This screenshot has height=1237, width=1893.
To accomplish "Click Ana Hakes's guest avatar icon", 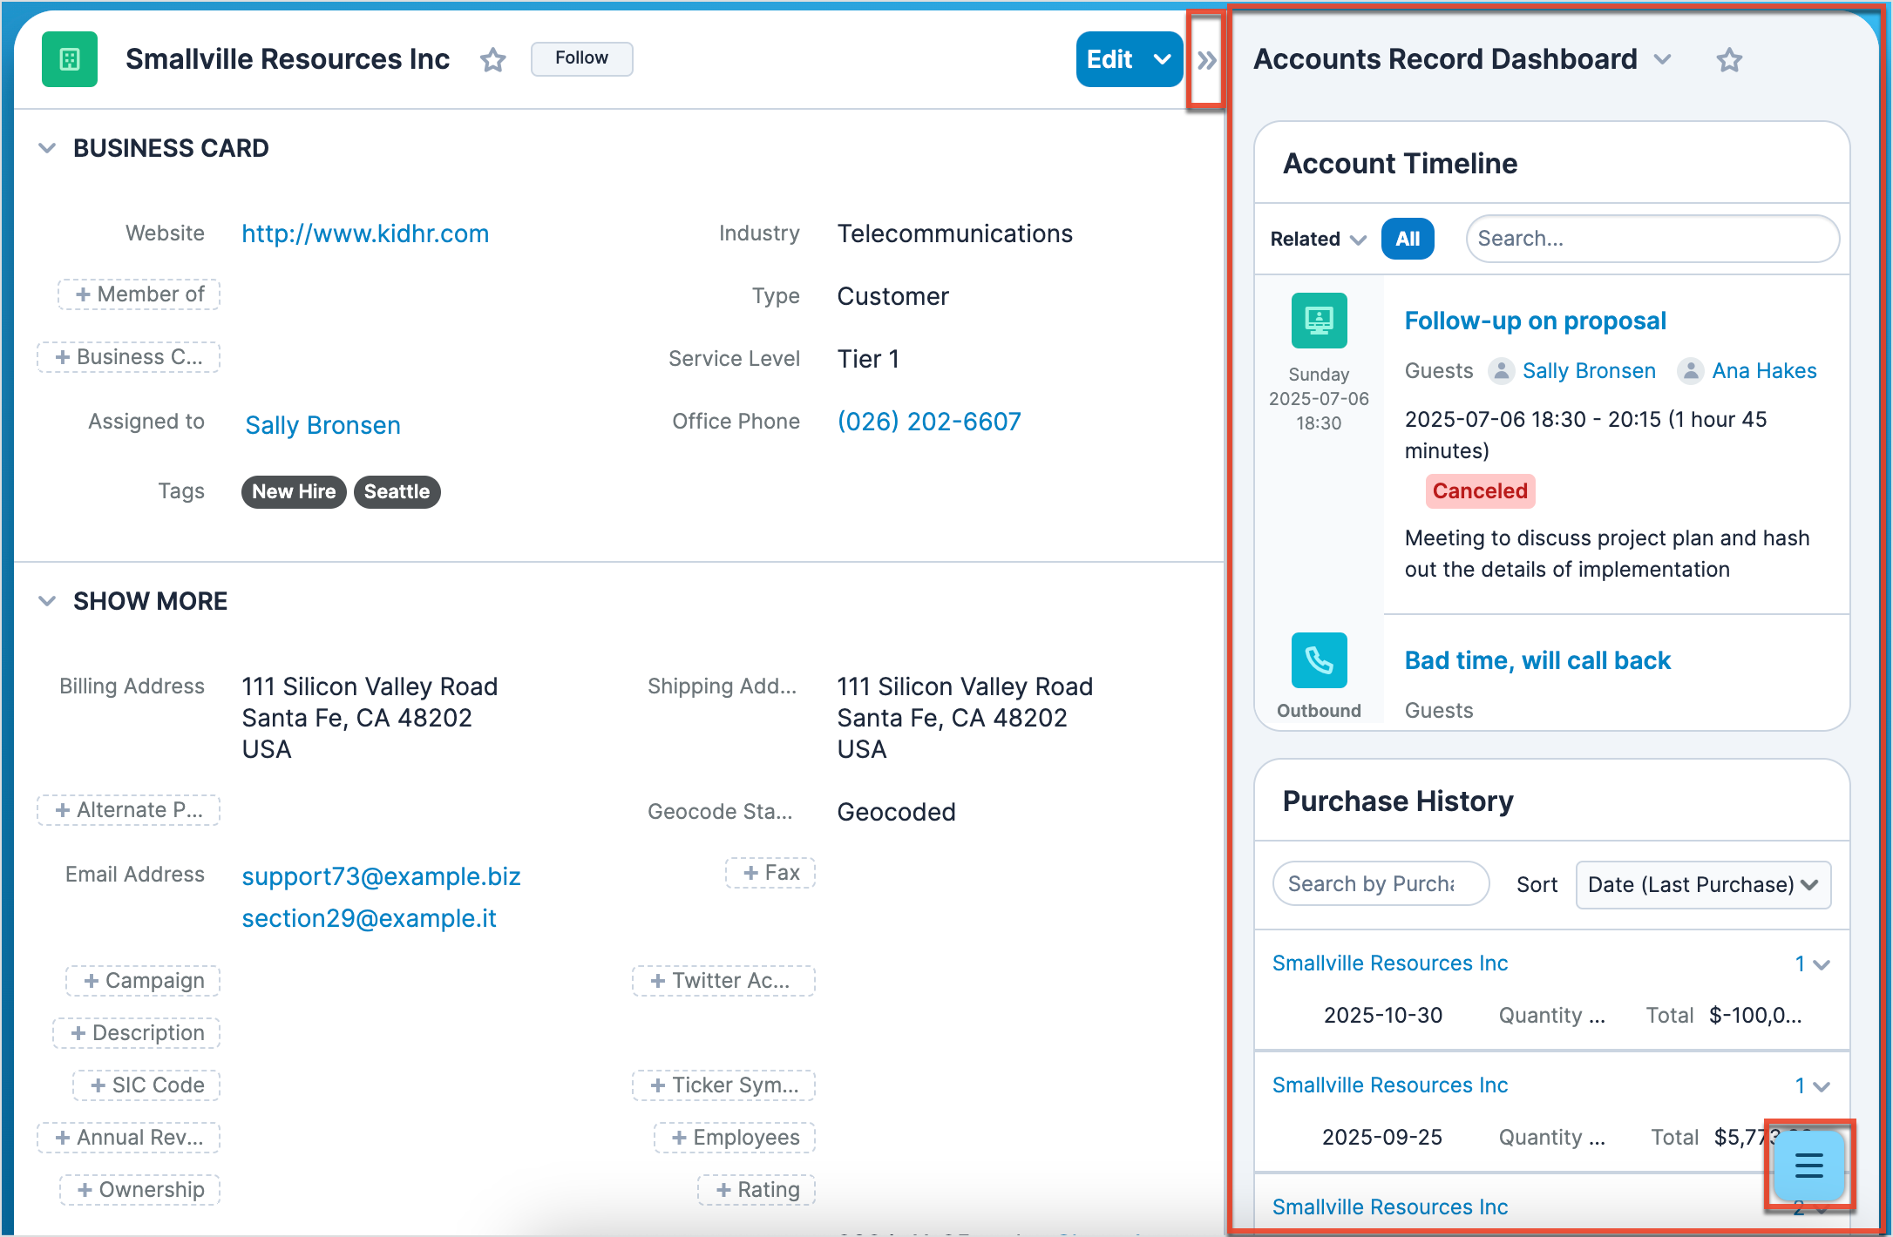I will [x=1691, y=370].
